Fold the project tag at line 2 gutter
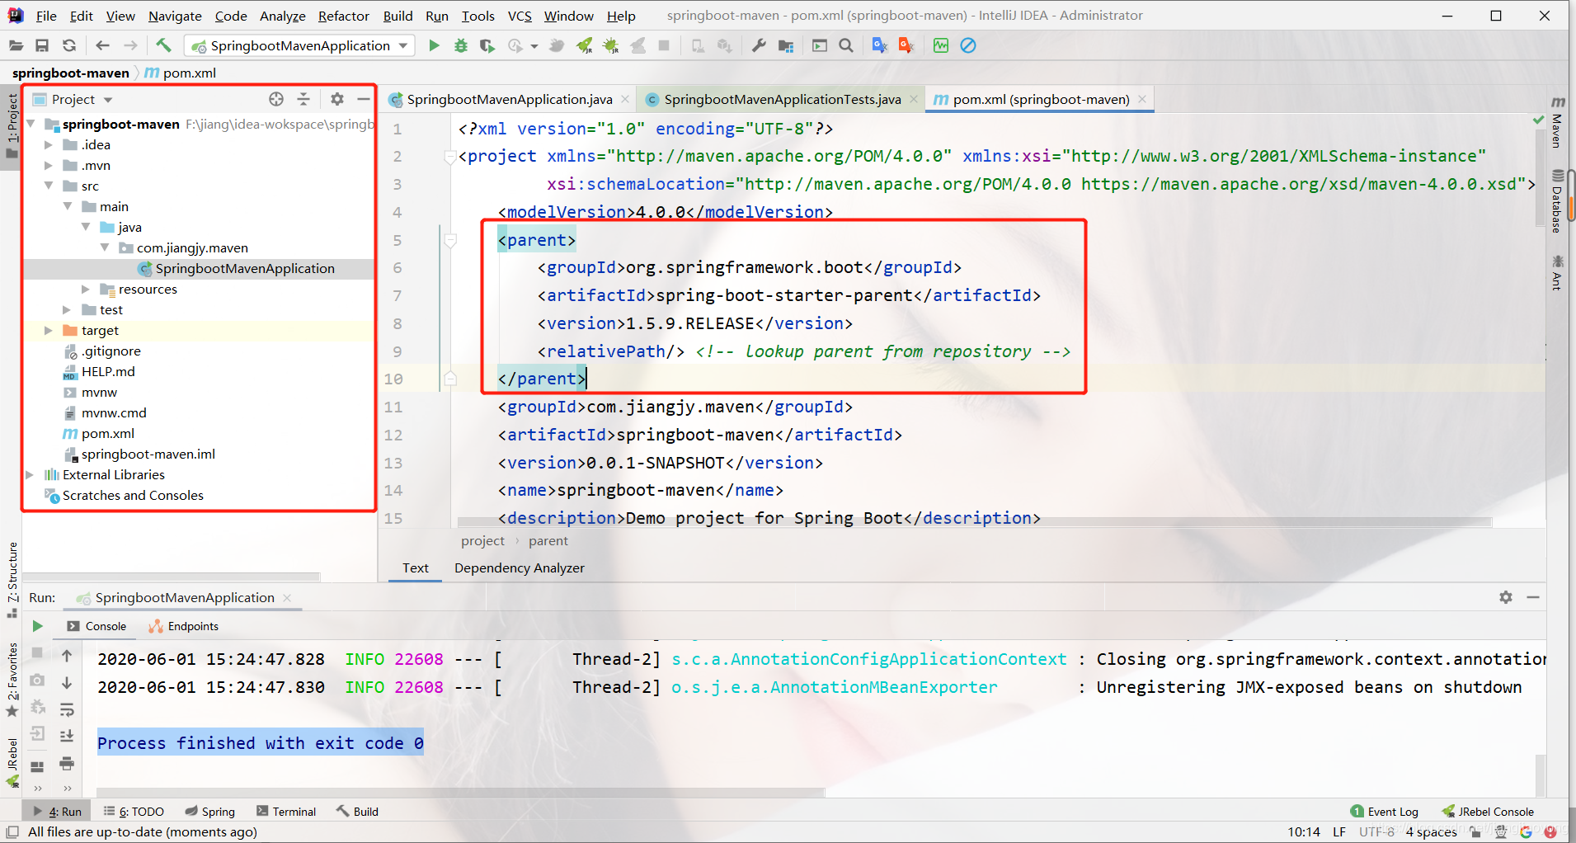Viewport: 1576px width, 843px height. tap(450, 156)
